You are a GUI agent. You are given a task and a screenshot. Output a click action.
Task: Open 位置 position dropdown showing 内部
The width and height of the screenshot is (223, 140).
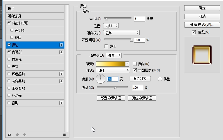pyautogui.click(x=111, y=26)
